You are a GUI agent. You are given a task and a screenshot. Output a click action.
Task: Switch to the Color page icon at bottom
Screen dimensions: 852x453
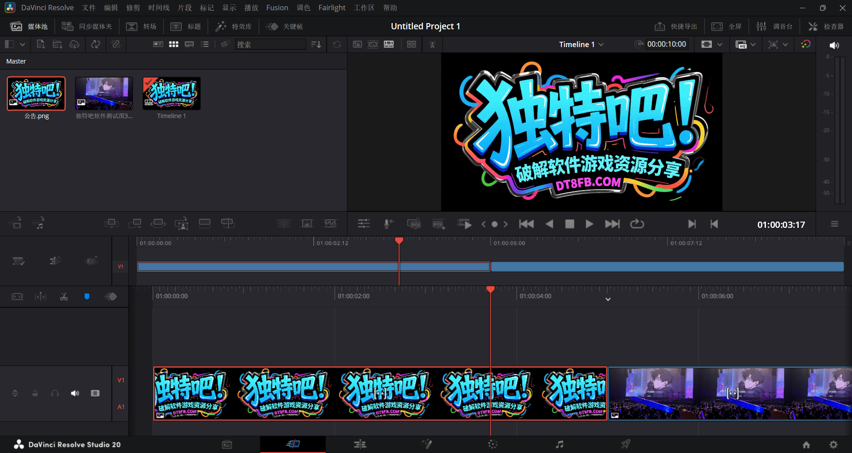pyautogui.click(x=492, y=444)
